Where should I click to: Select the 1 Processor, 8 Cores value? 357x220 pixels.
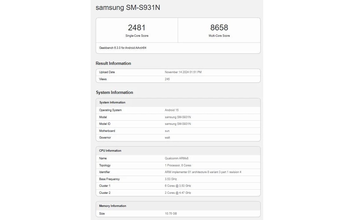point(178,165)
